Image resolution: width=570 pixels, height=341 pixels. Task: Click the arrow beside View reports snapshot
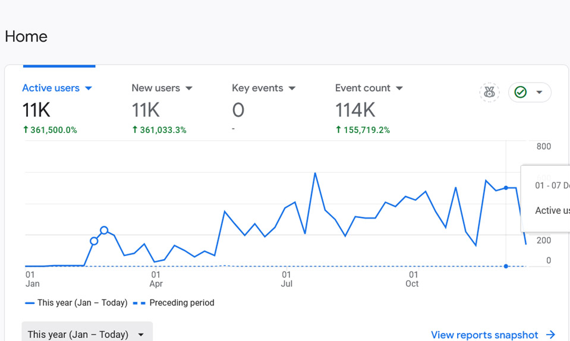point(551,334)
